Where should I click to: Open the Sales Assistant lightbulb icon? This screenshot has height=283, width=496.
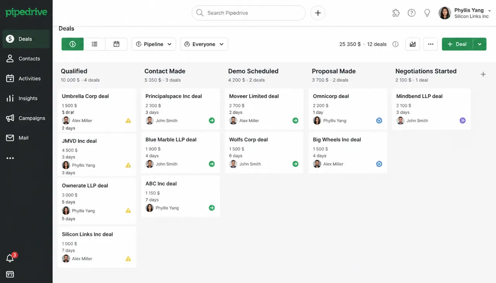coord(427,13)
